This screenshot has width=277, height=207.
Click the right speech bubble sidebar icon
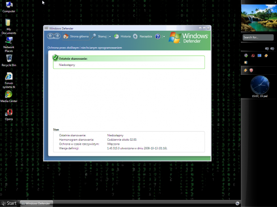tap(272, 49)
